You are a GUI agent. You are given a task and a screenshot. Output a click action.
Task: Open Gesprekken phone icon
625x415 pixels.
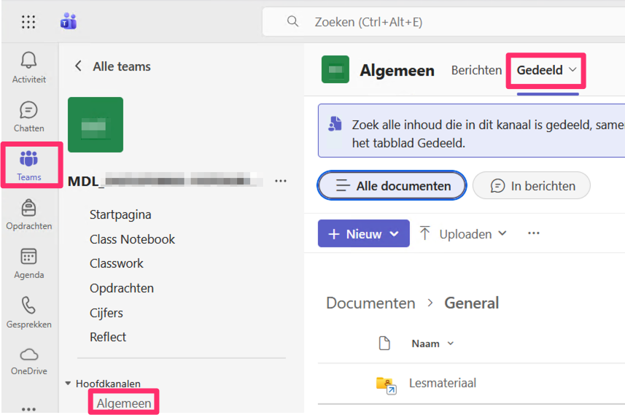pyautogui.click(x=28, y=306)
